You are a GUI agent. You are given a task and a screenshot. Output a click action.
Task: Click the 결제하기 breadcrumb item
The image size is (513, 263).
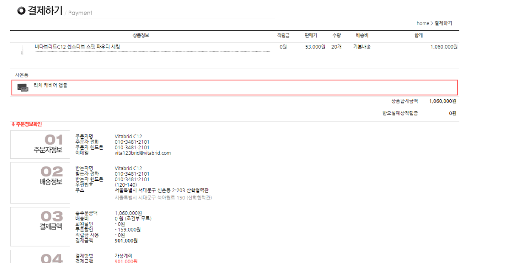443,23
